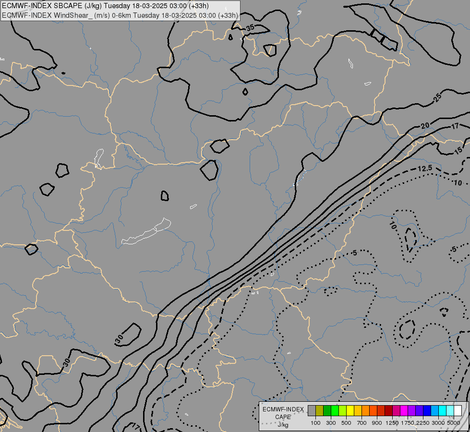The height and width of the screenshot is (432, 470).
Task: Click the pure blue legend swatch
Action: coord(427,410)
